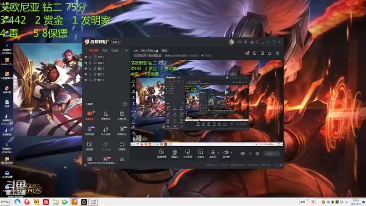Open the hamburger main menu
Image resolution: width=366 pixels, height=206 pixels.
(x=263, y=42)
